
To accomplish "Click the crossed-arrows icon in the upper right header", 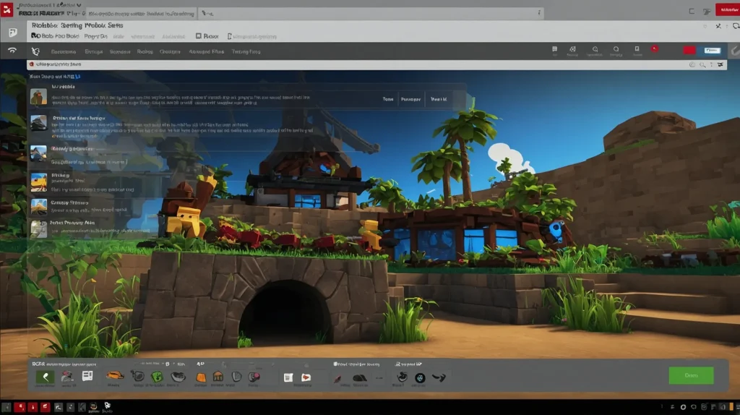I will (x=718, y=26).
